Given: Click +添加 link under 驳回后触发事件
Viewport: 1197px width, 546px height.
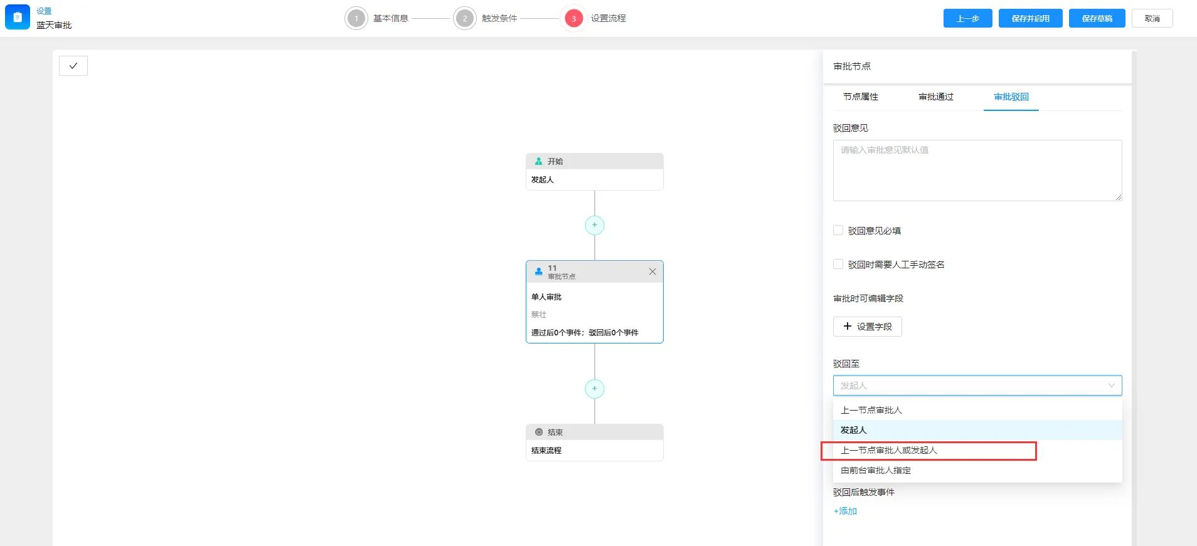Looking at the screenshot, I should coord(845,511).
